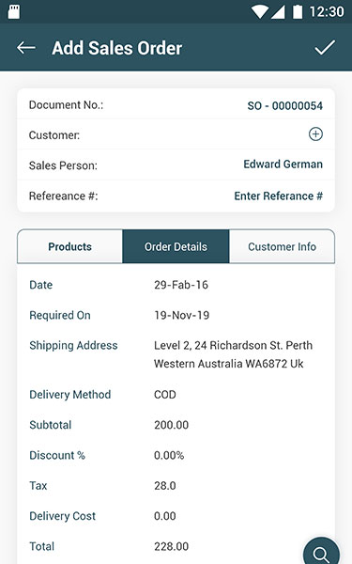Change sales person Edward German

tap(283, 164)
